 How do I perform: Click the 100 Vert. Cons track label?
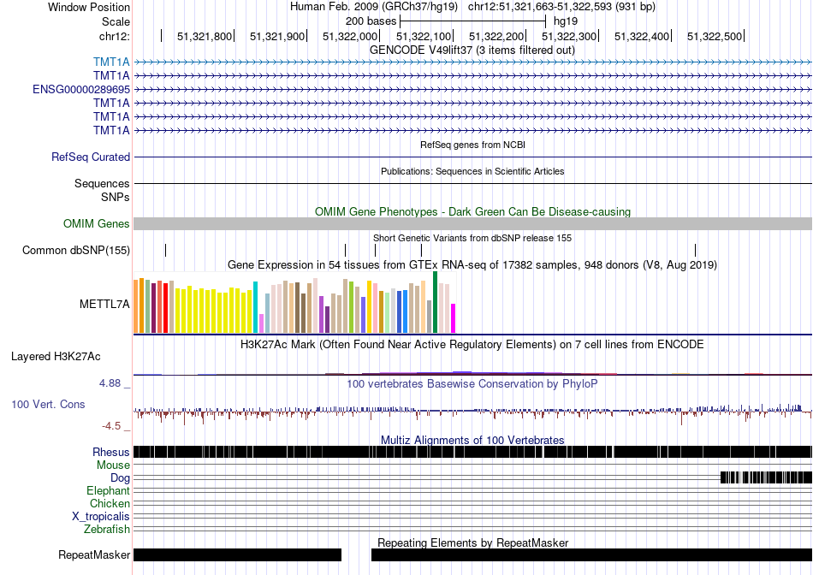[x=48, y=404]
